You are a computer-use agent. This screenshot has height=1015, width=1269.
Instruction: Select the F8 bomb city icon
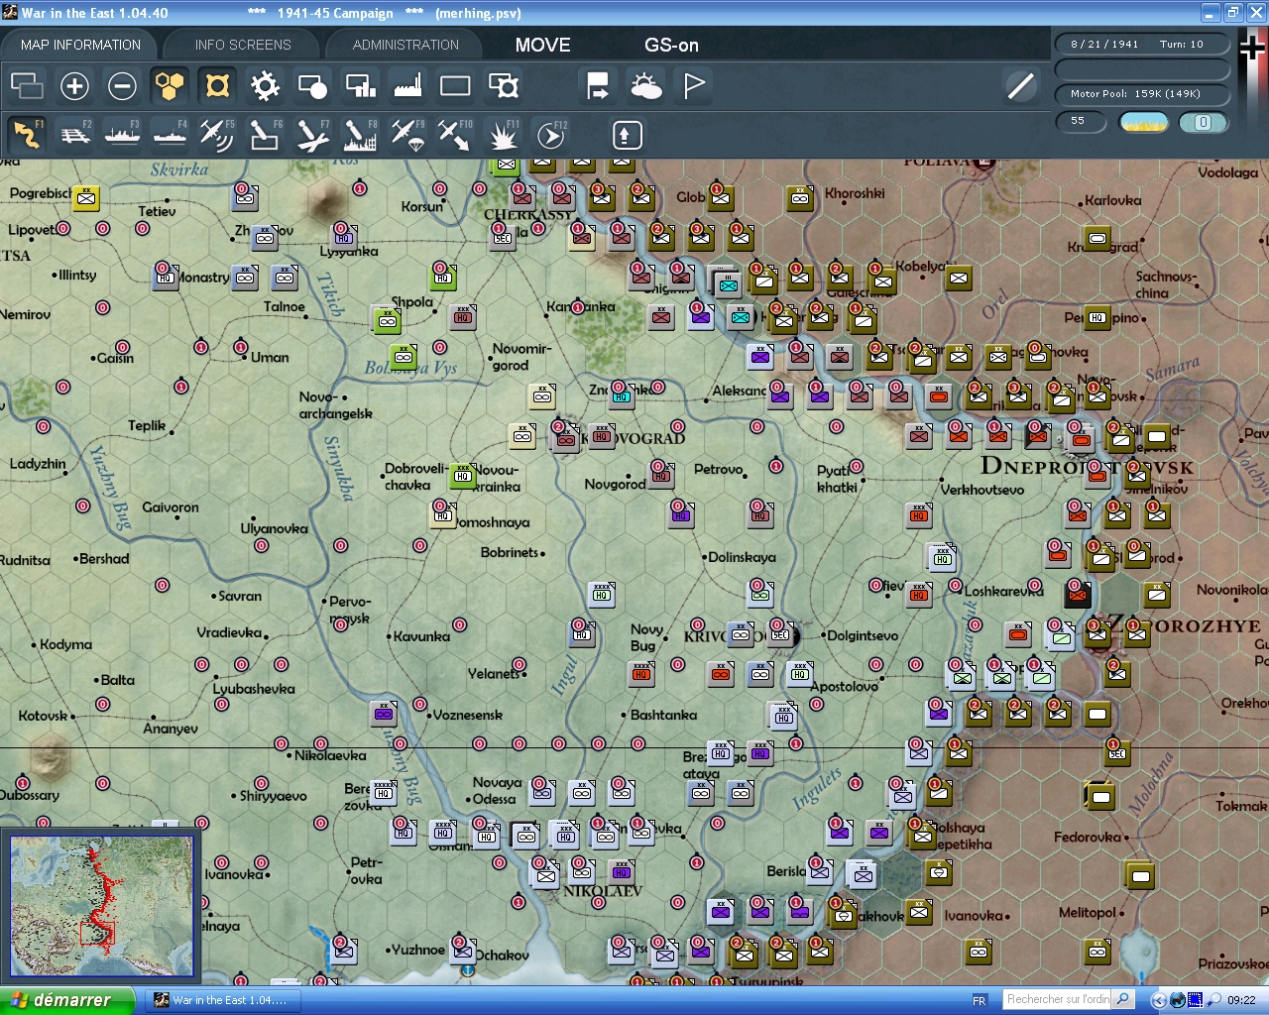pos(360,134)
